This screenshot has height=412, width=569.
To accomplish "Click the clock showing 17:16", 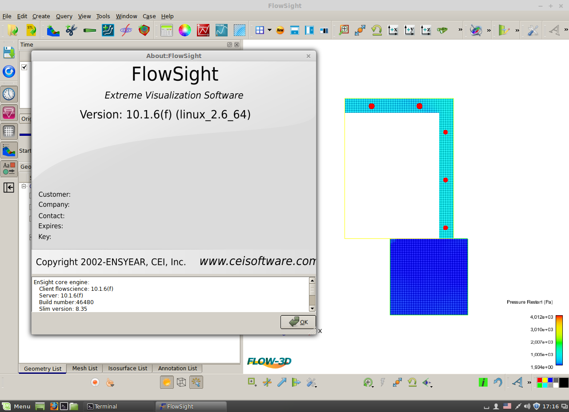I will (x=551, y=406).
